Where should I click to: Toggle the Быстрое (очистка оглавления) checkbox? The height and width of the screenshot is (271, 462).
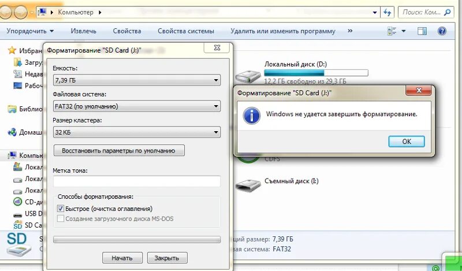[x=61, y=209]
